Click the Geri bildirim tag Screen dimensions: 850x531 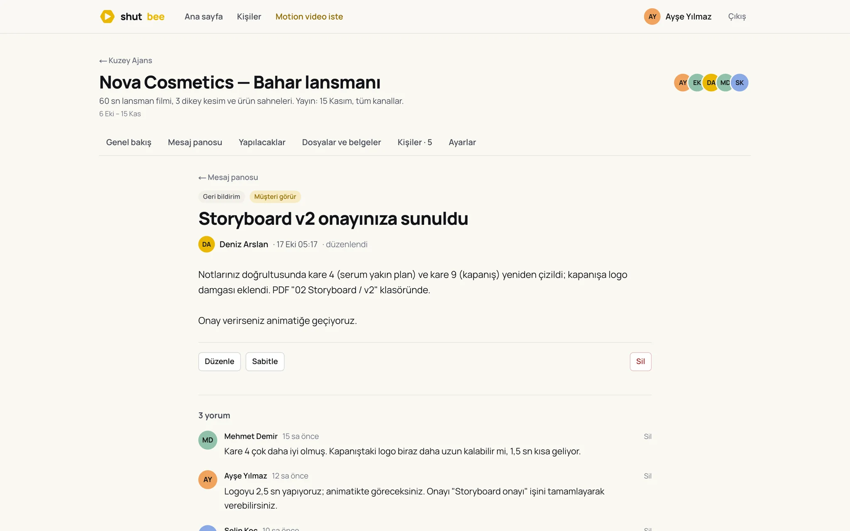[x=222, y=197]
